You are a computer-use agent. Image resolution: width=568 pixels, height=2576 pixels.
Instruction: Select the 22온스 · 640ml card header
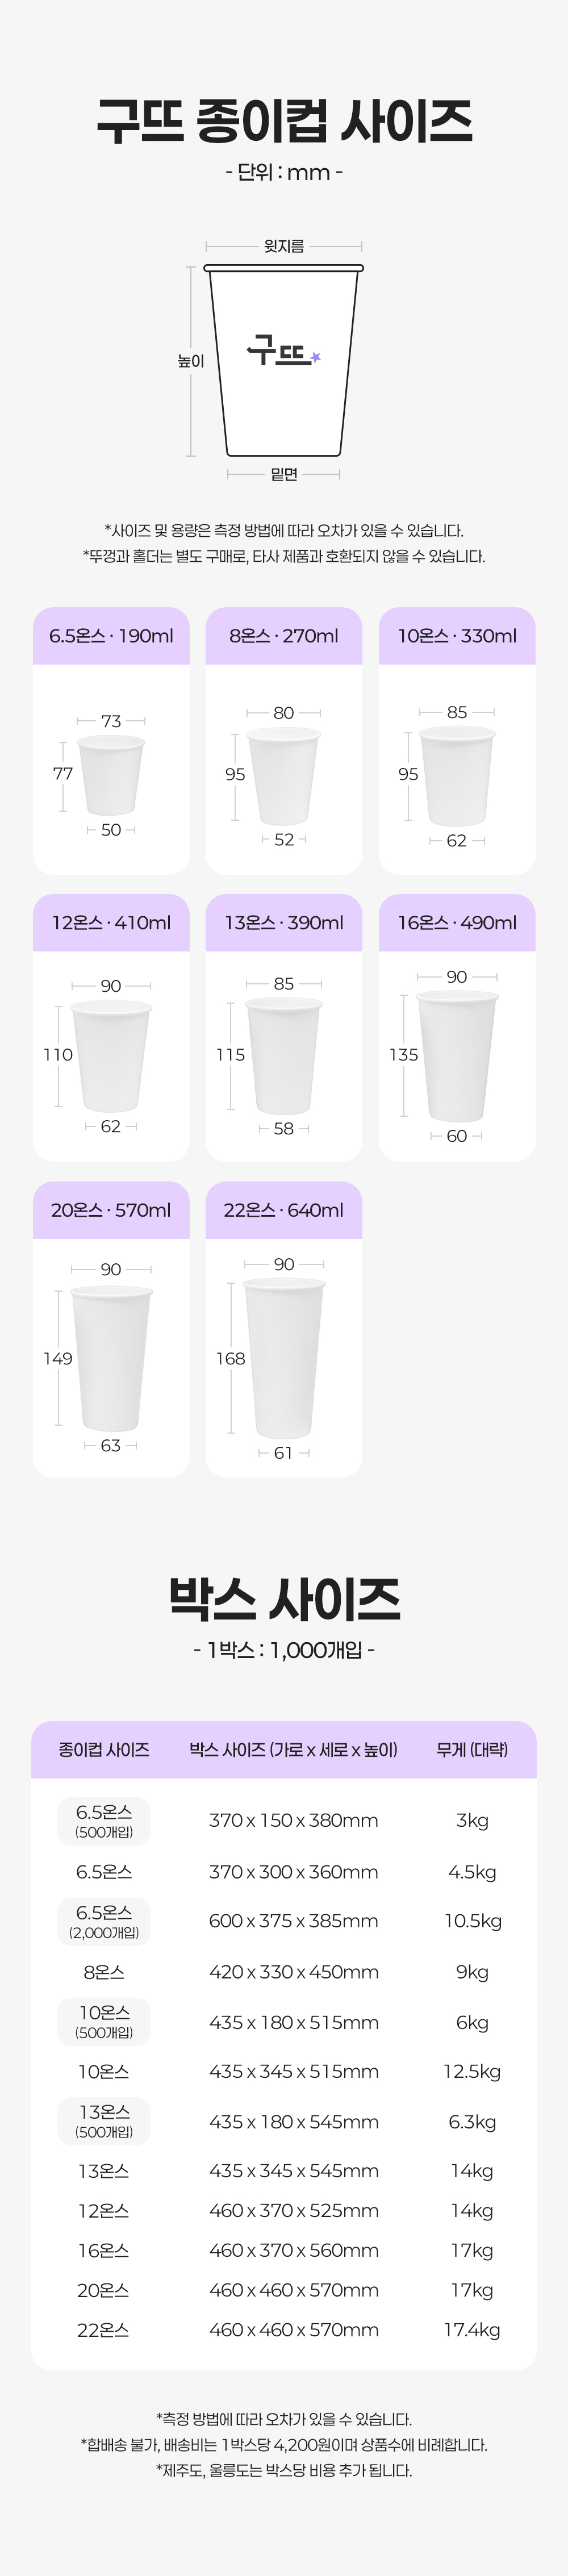pyautogui.click(x=284, y=1210)
